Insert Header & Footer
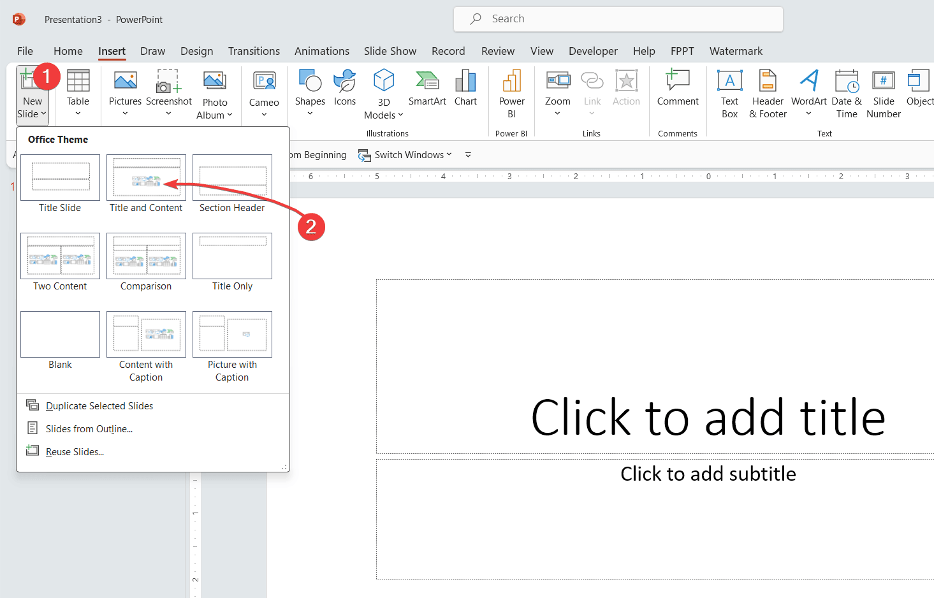This screenshot has height=598, width=934. [x=767, y=93]
